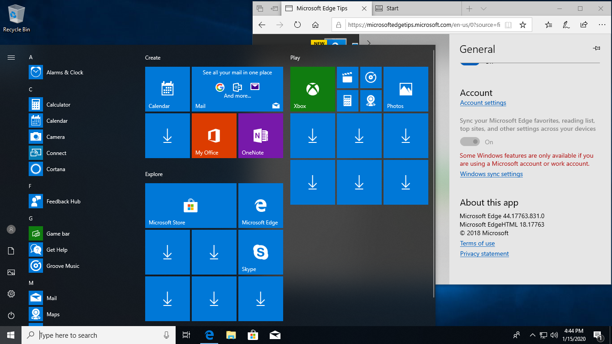Image resolution: width=612 pixels, height=344 pixels.
Task: Open Mail in the app list
Action: (81, 298)
